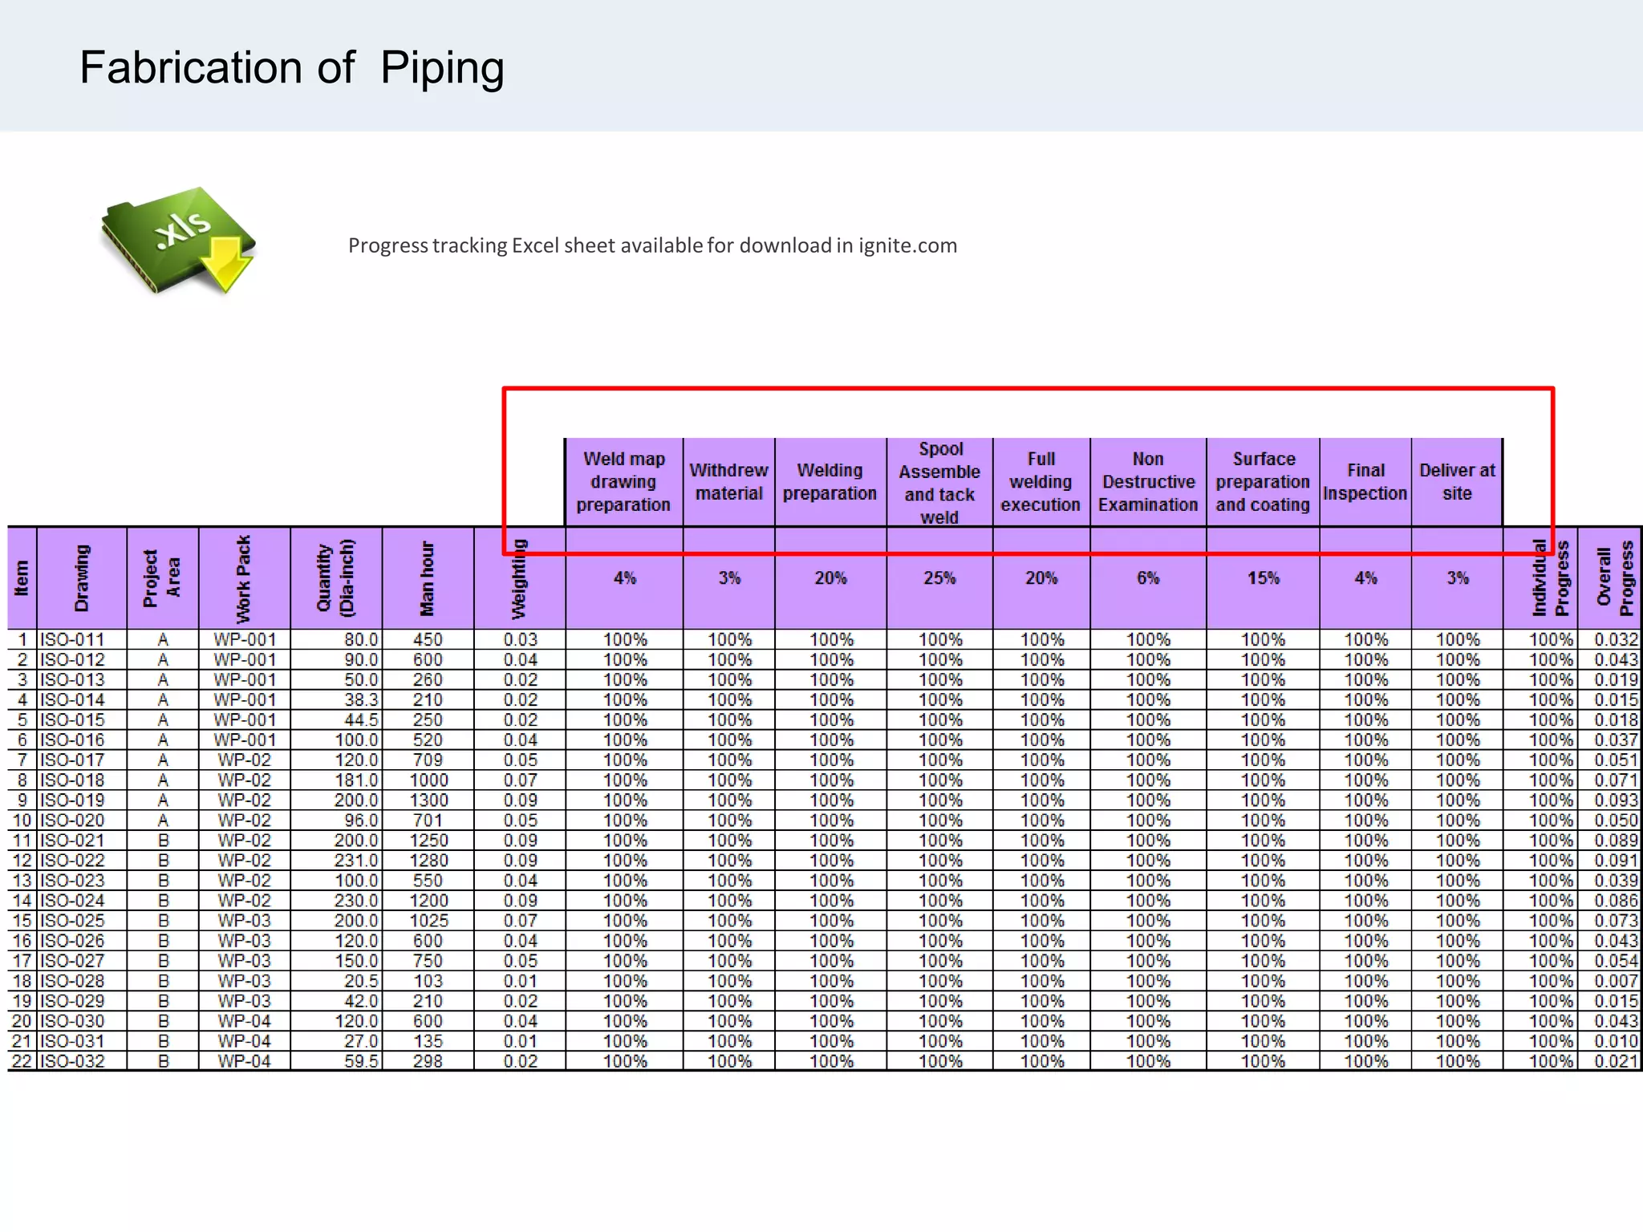Select the 'Full welding execution' header
Image resolution: width=1643 pixels, height=1232 pixels.
coord(1041,482)
